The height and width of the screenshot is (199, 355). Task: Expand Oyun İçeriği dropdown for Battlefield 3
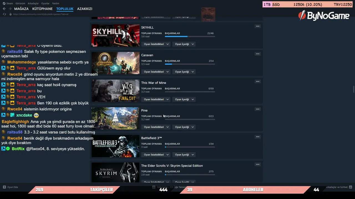[x=184, y=155]
